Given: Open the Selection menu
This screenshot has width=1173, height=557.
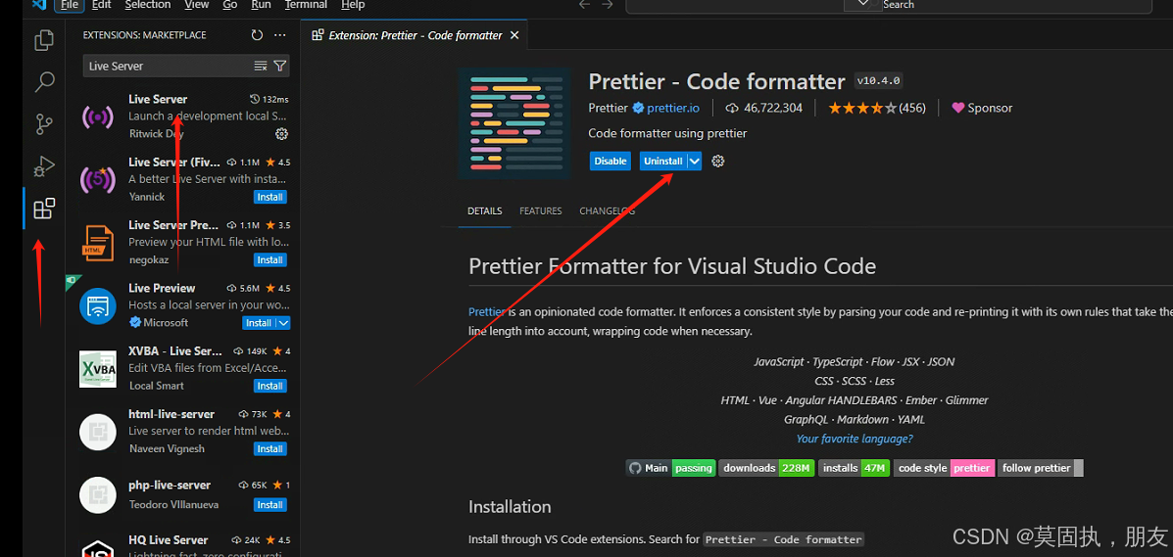Looking at the screenshot, I should pos(147,5).
